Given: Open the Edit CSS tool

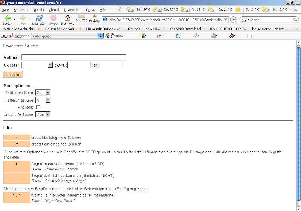Looking at the screenshot, I should 81,18.
